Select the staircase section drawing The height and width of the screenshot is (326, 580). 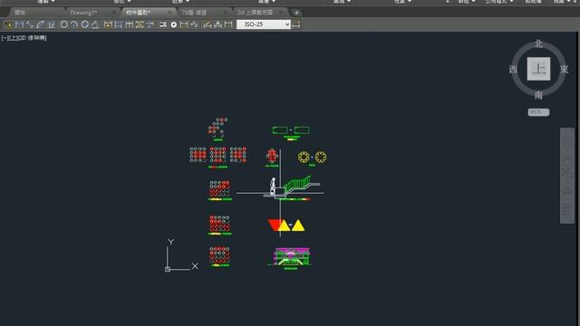pyautogui.click(x=296, y=186)
